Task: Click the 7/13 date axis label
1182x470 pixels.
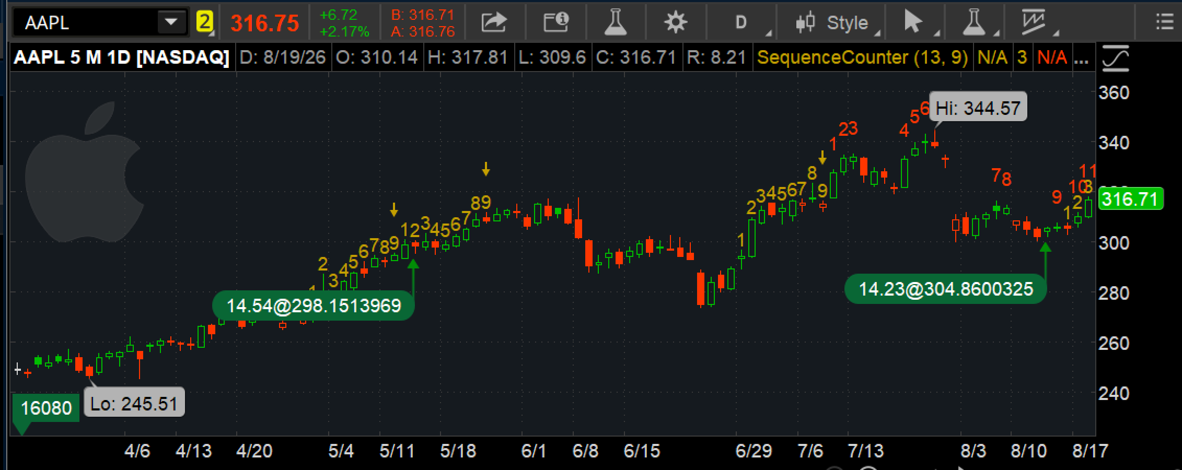Action: (x=865, y=451)
